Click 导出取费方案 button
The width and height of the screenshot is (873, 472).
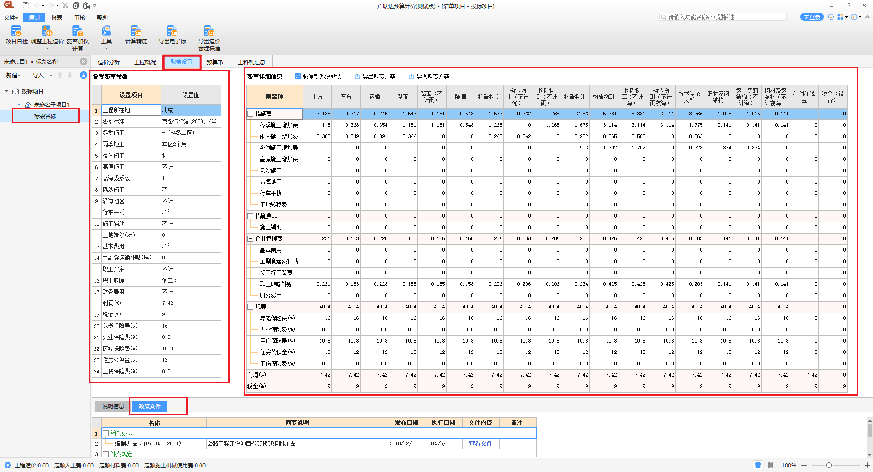[375, 76]
